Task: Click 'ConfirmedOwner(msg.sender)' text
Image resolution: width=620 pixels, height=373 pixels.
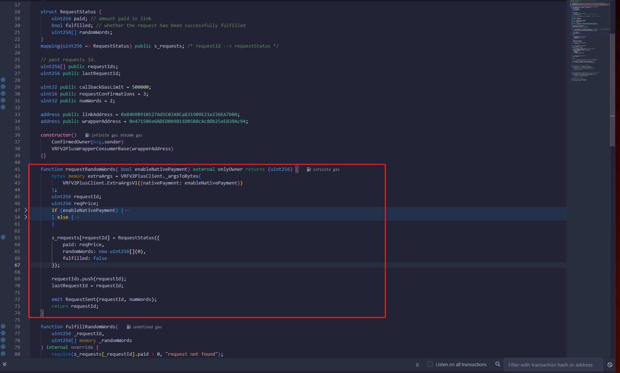Action: coord(87,142)
